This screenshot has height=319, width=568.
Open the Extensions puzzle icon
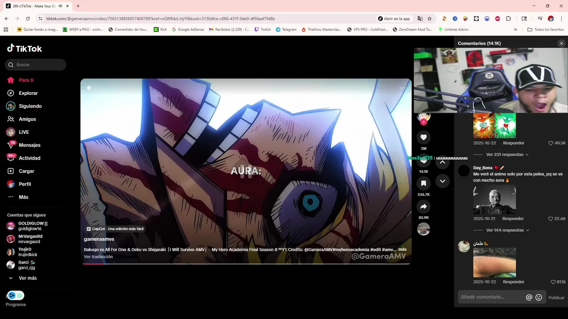tap(509, 19)
